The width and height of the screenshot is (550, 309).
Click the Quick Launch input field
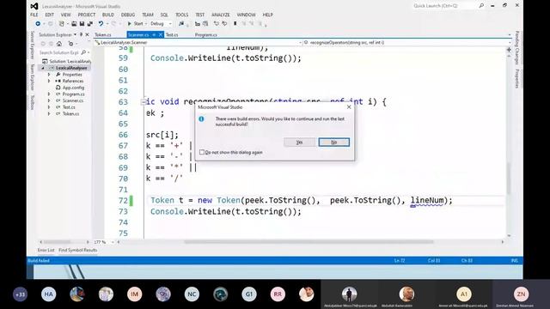coord(445,6)
